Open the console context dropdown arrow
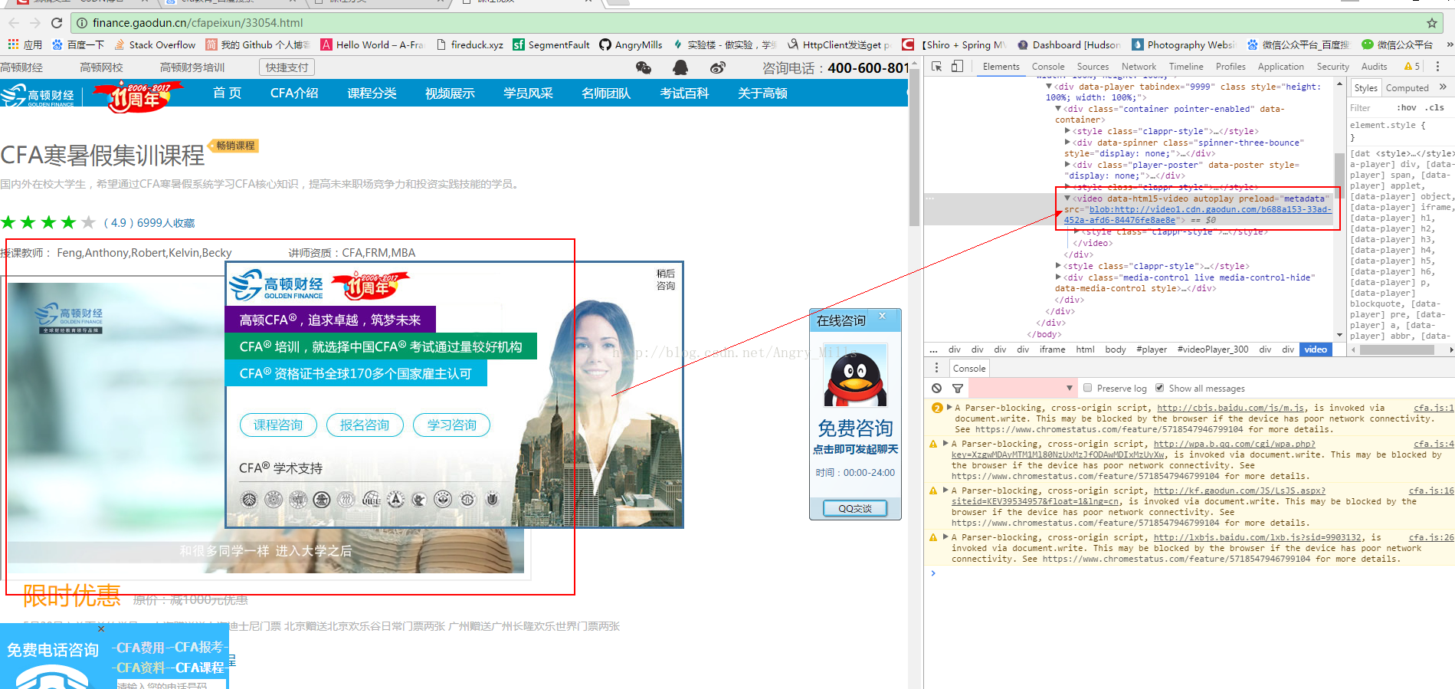This screenshot has height=689, width=1455. tap(1070, 388)
